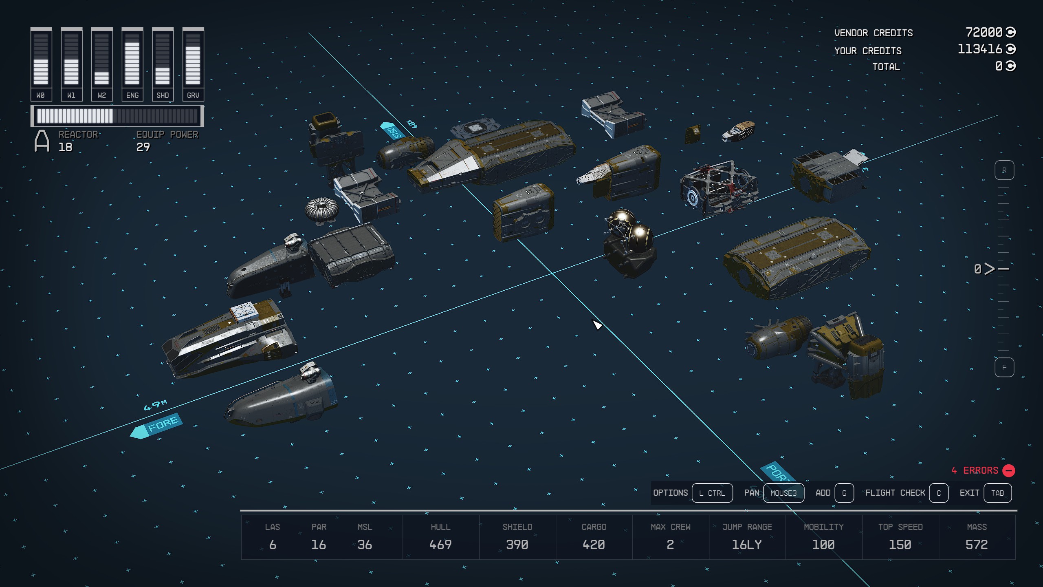This screenshot has height=587, width=1043.
Task: Select the grav drive ring module
Action: point(321,209)
